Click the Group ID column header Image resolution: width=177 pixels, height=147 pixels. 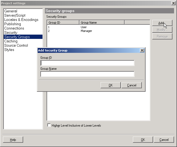[63, 23]
